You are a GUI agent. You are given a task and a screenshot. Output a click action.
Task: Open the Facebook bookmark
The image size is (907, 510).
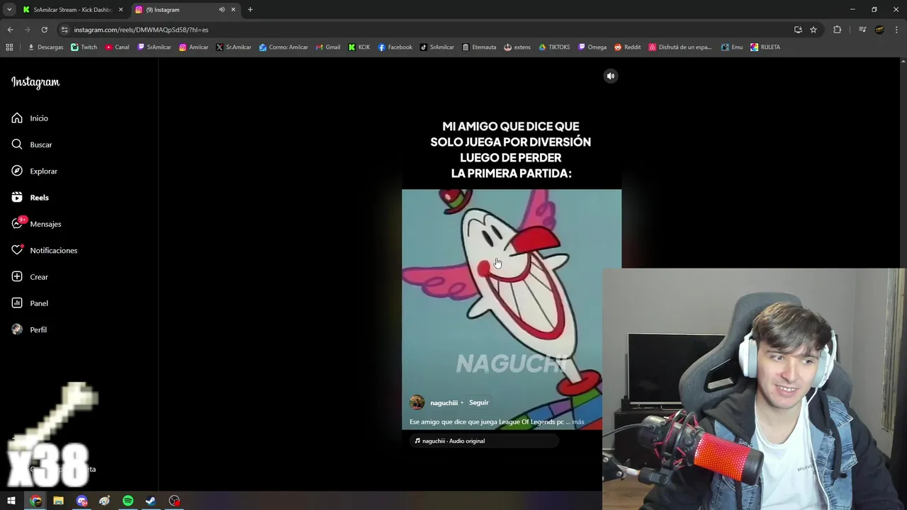395,47
